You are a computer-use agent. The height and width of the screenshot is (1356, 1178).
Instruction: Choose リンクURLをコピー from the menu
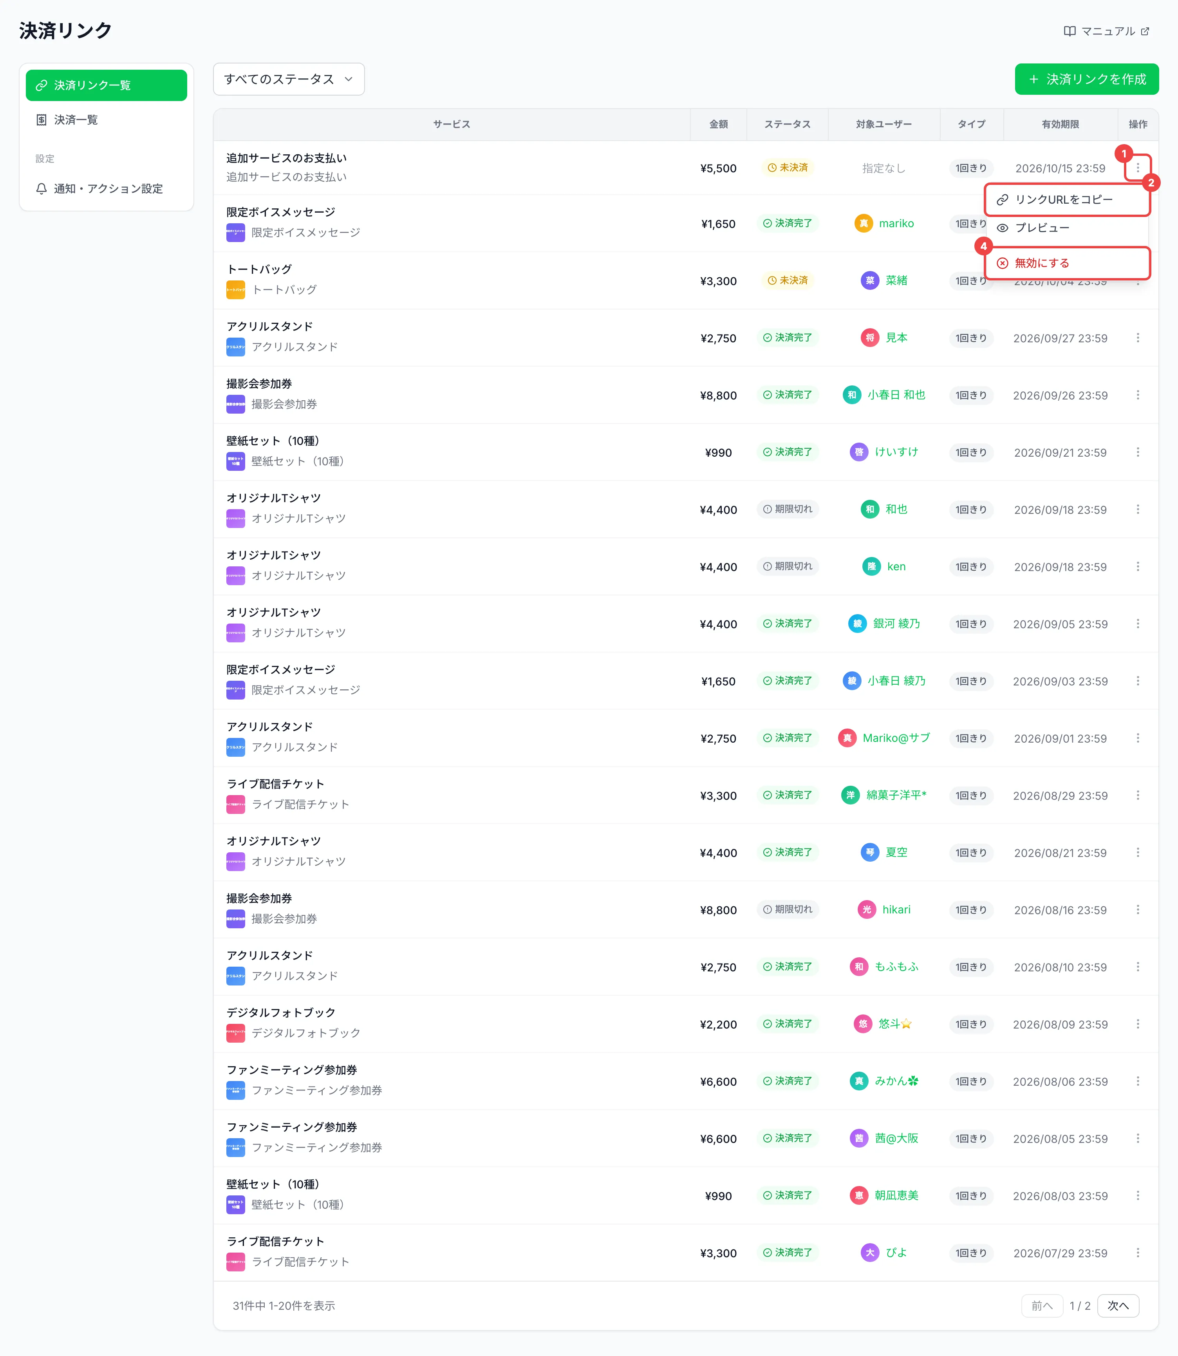pyautogui.click(x=1067, y=200)
